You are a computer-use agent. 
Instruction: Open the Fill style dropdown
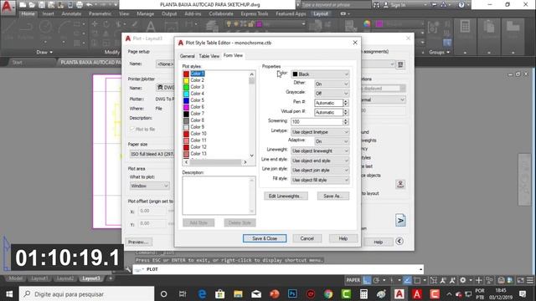[320, 180]
